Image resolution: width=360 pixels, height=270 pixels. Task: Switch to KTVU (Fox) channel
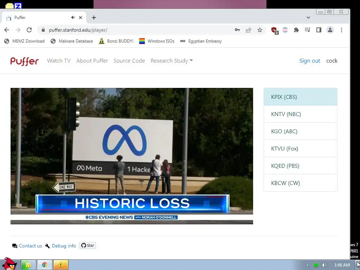click(301, 149)
